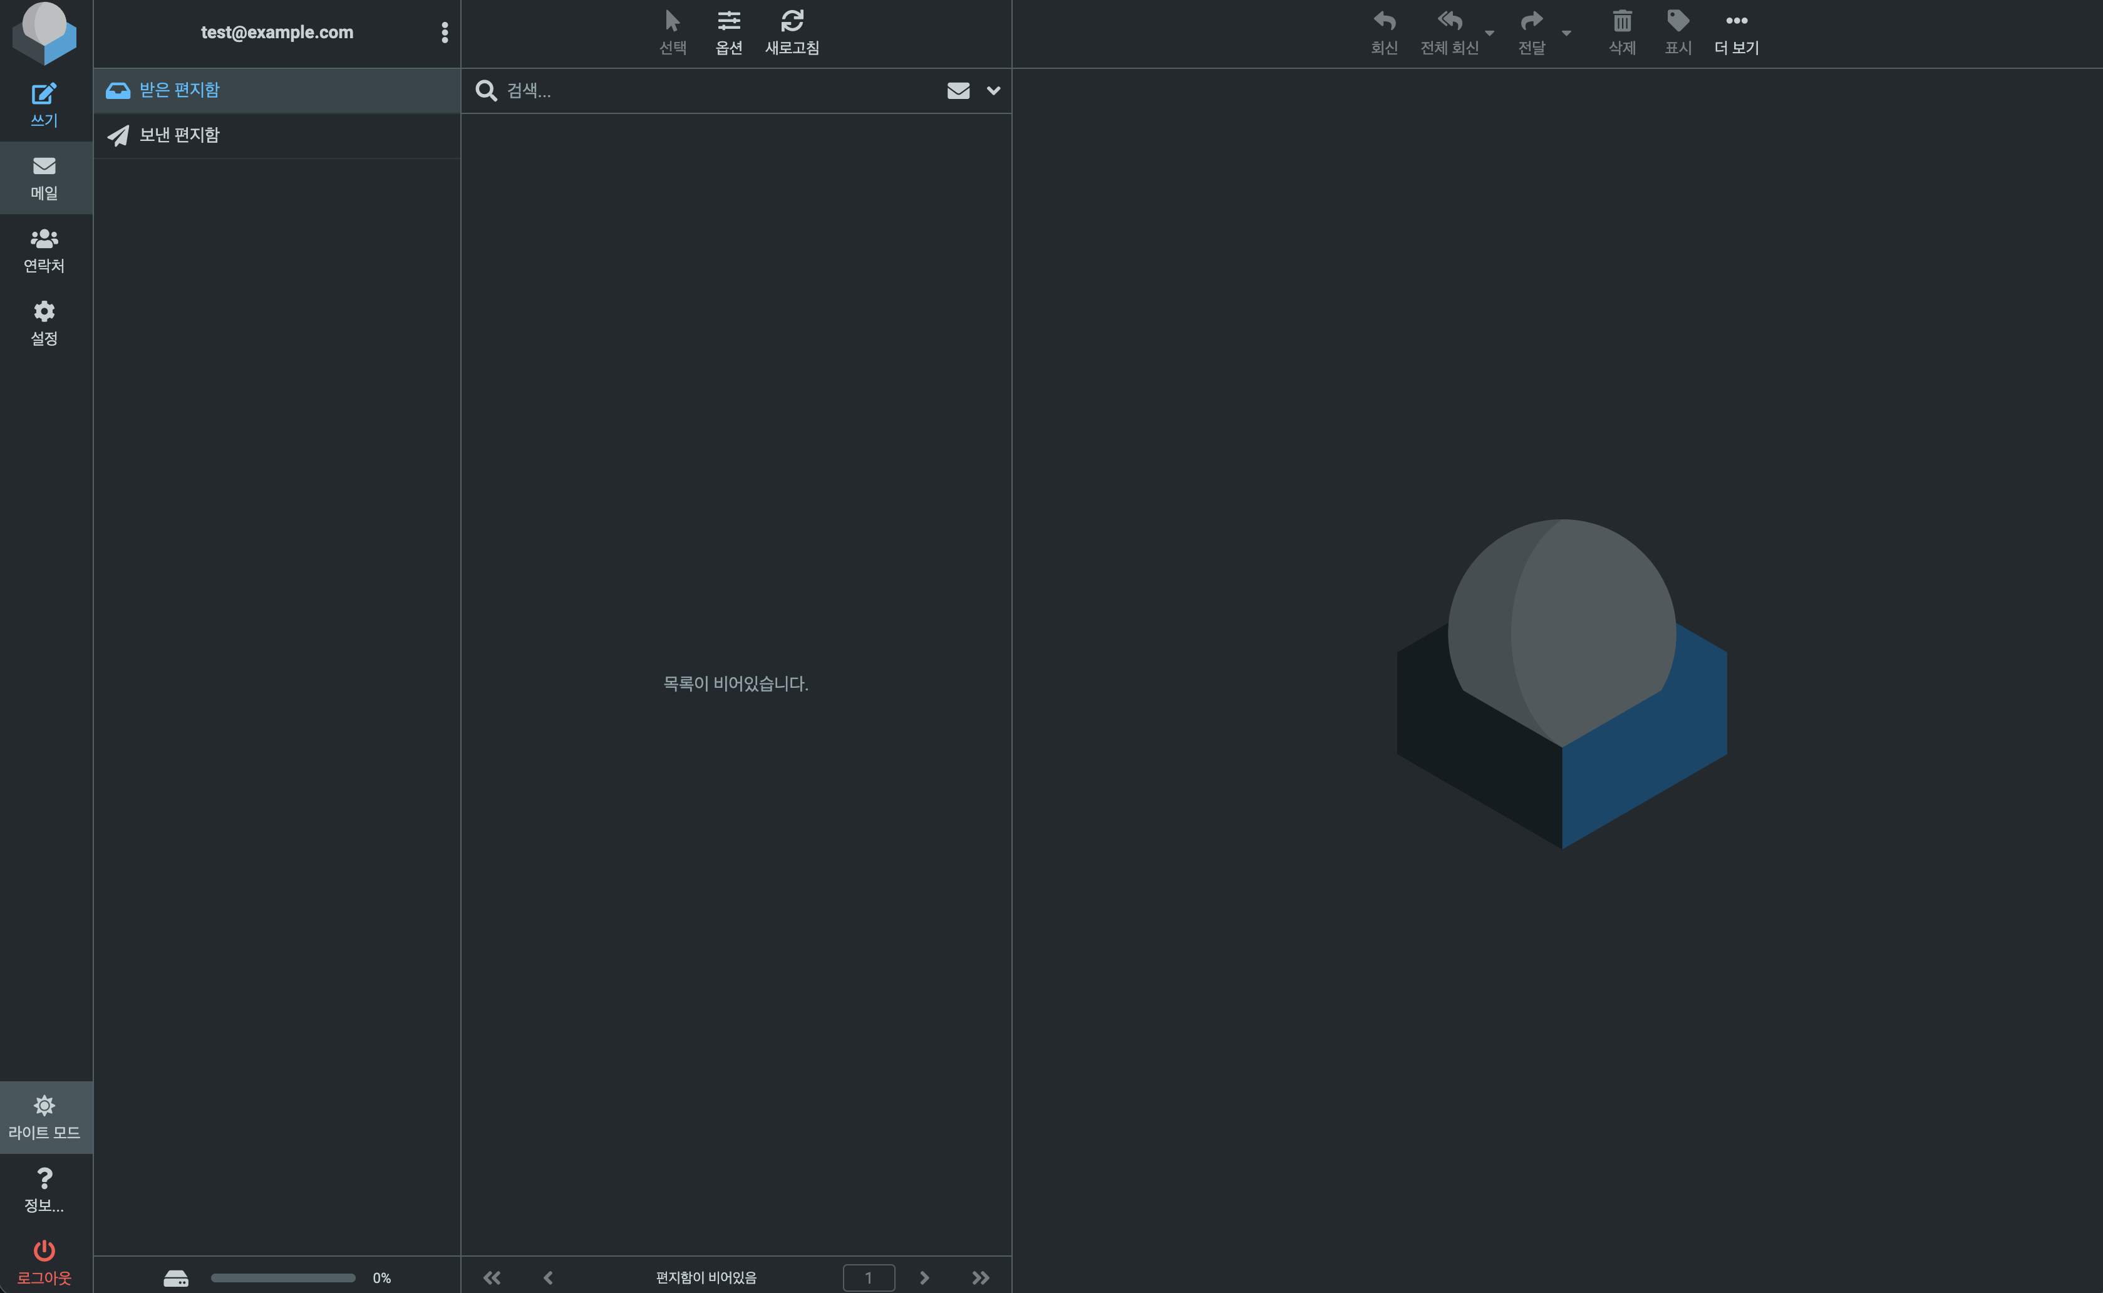Viewport: 2103px width, 1293px height.
Task: Open the Settings (설정) gear
Action: [44, 323]
